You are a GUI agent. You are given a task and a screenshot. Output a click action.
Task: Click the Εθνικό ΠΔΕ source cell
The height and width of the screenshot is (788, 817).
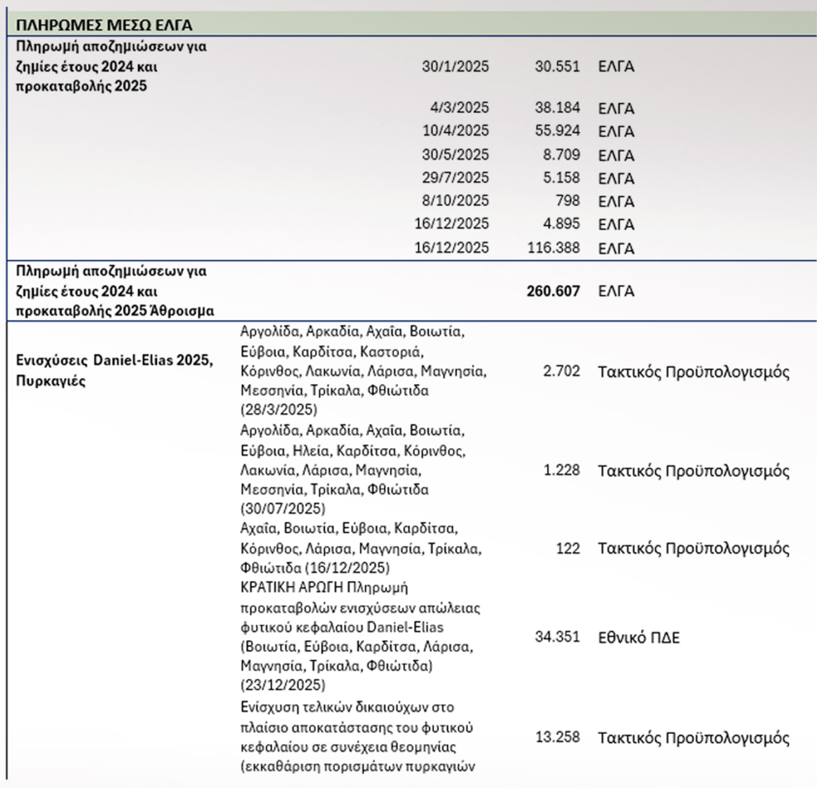pyautogui.click(x=638, y=637)
